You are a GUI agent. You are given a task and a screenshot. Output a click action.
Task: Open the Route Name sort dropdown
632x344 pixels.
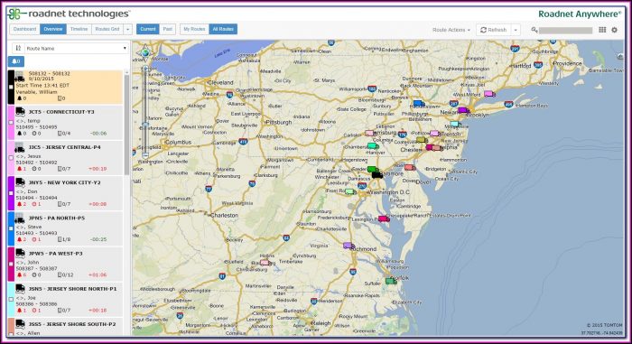point(76,48)
